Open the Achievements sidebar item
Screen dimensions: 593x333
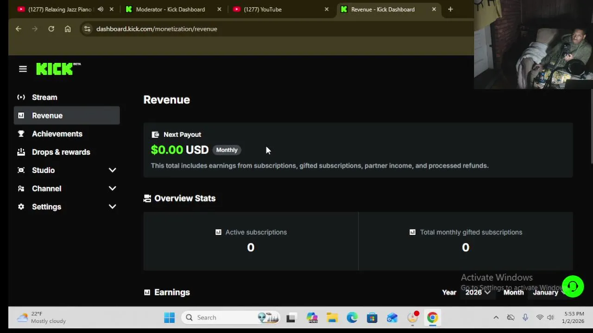click(57, 134)
